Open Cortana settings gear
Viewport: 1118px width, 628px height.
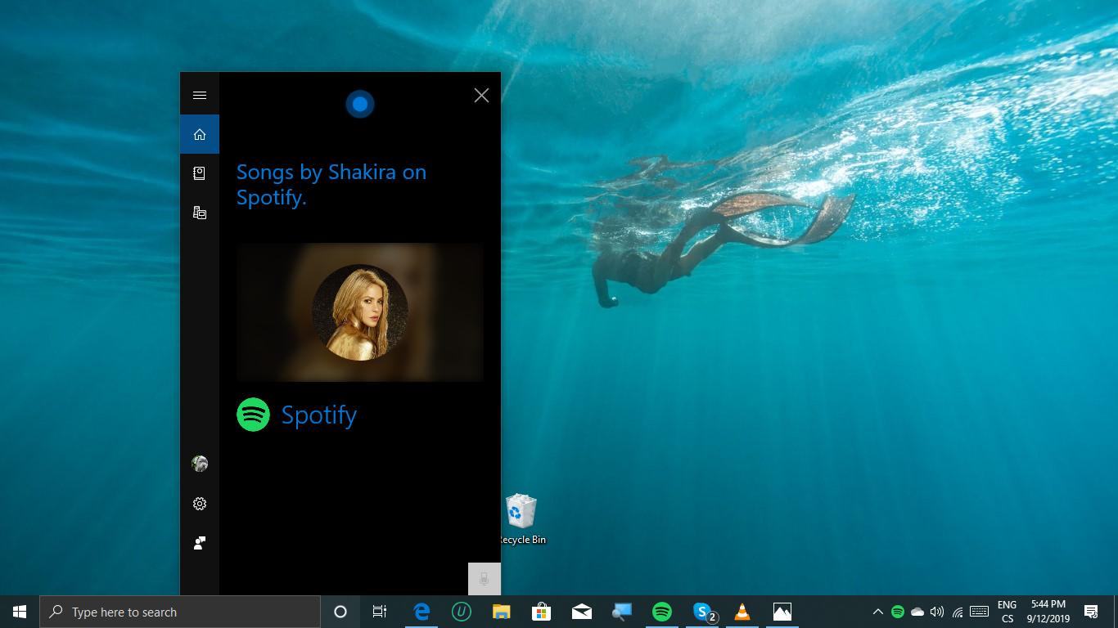tap(200, 504)
